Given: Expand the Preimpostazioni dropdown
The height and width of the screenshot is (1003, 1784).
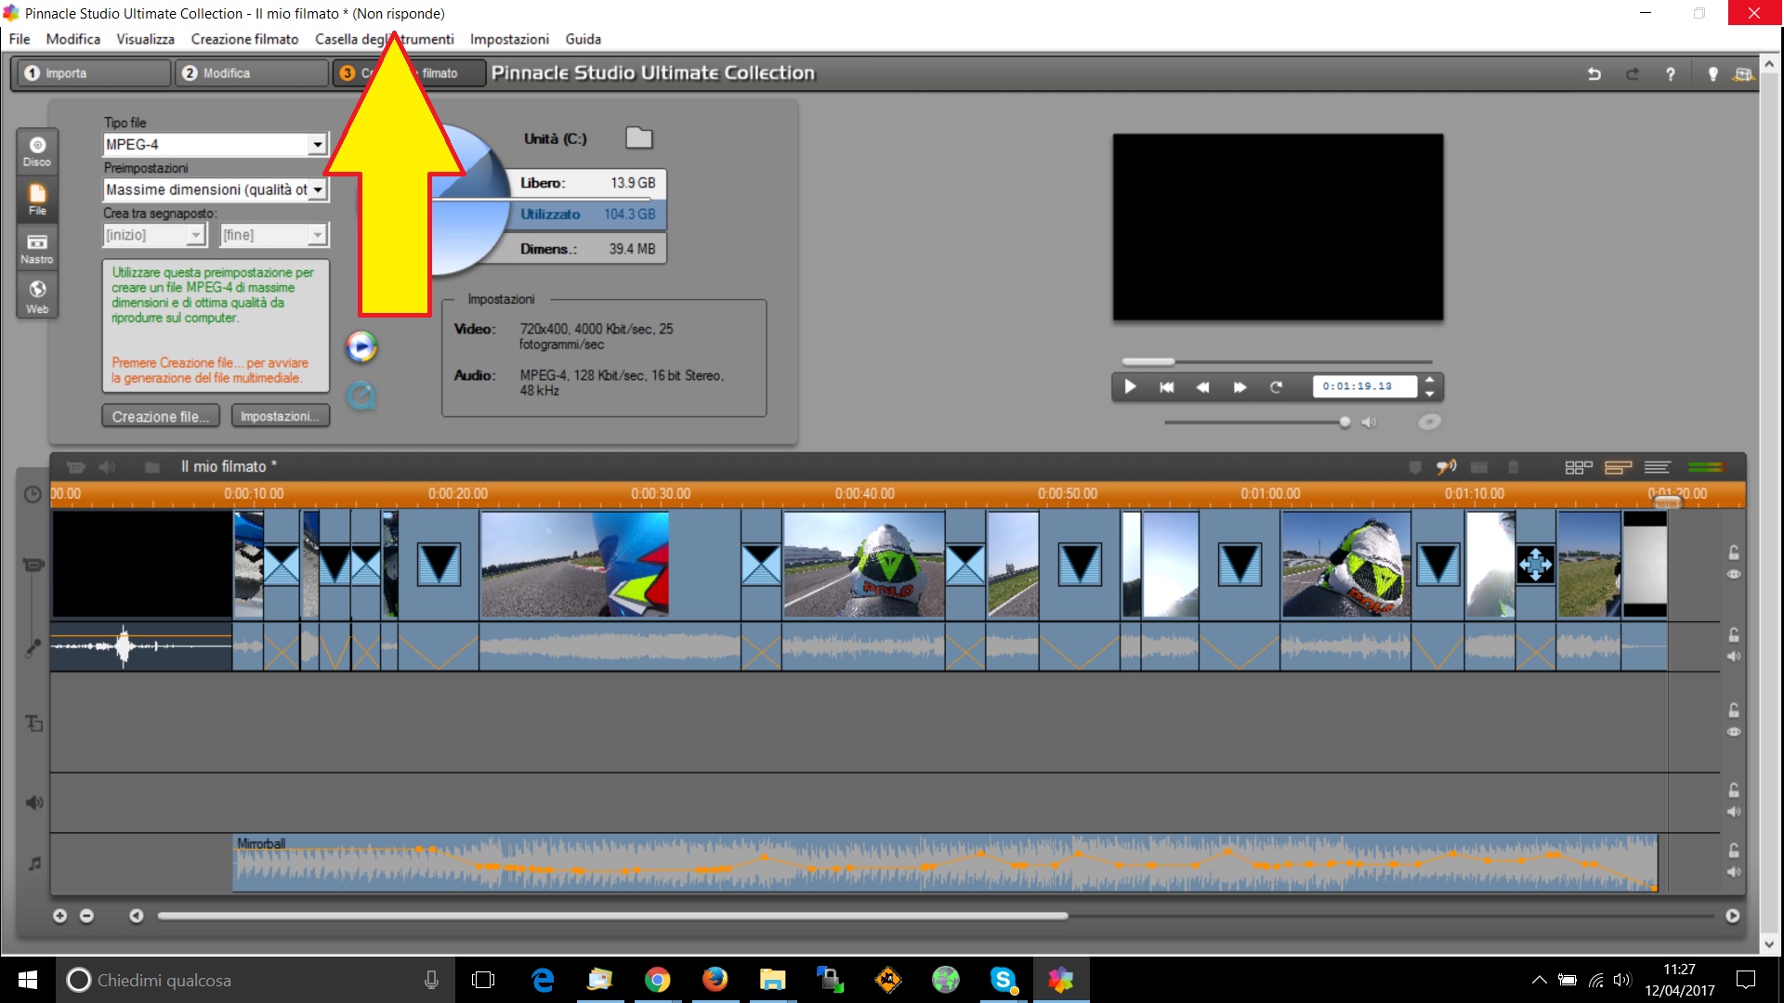Looking at the screenshot, I should (318, 189).
